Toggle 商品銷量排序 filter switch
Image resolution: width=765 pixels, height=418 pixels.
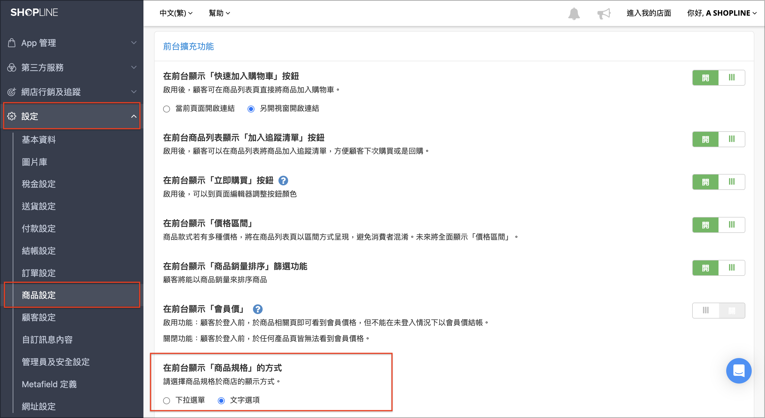[x=718, y=268]
